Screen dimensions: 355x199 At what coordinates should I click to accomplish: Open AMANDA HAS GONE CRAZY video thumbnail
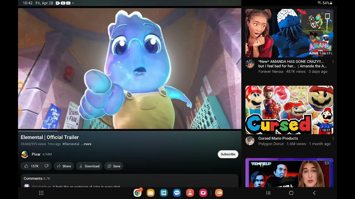click(x=289, y=33)
